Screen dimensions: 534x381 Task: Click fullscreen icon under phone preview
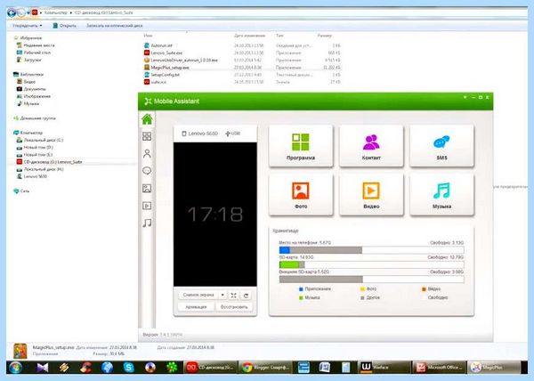tap(233, 296)
